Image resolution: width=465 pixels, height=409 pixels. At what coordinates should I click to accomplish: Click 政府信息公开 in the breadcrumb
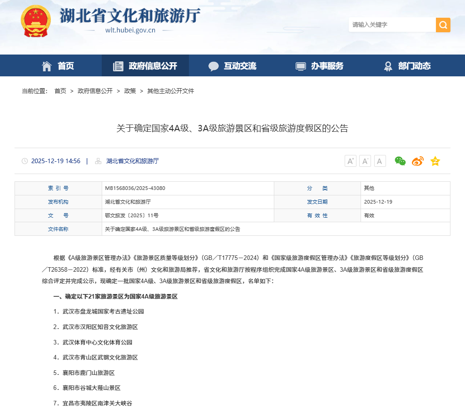(x=95, y=91)
